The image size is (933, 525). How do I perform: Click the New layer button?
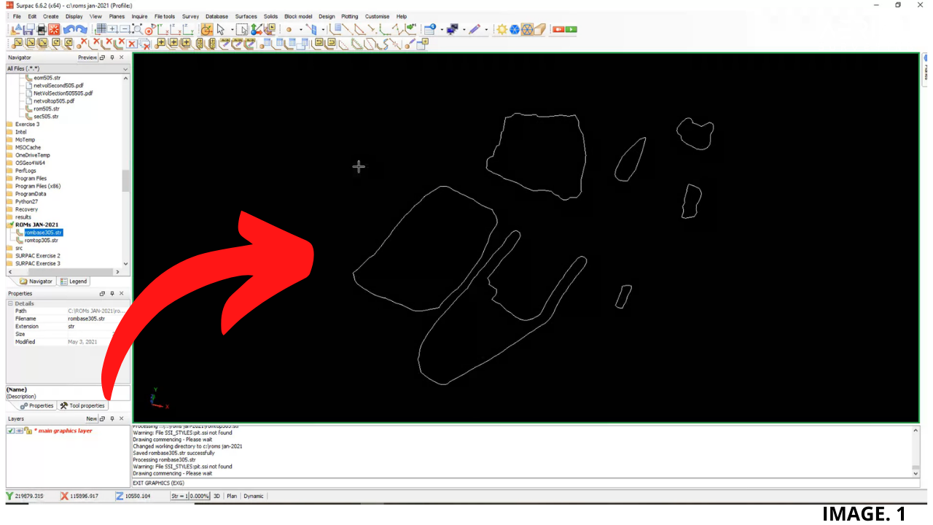[x=91, y=419]
